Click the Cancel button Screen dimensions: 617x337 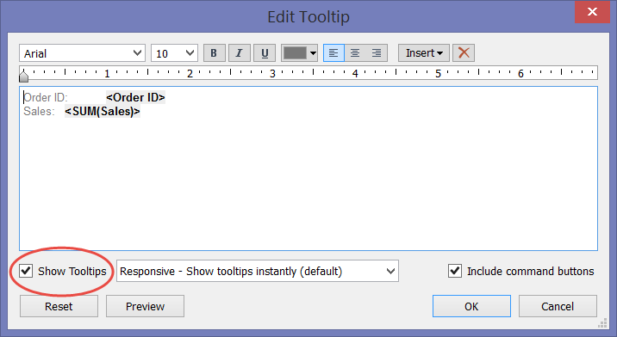(558, 306)
